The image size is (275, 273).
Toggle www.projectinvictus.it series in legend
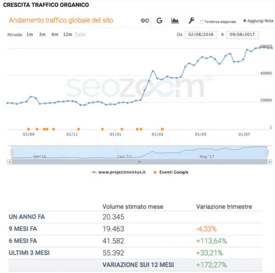[118, 172]
